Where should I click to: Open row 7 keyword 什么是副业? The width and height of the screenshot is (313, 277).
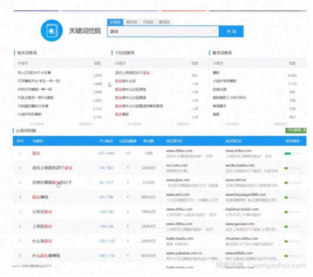(42, 241)
